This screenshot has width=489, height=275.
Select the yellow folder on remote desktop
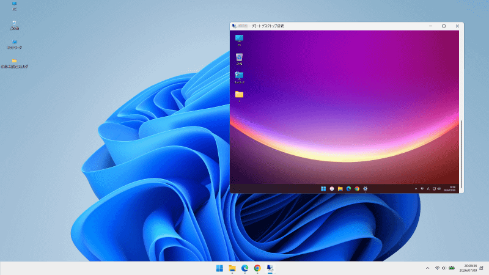click(x=239, y=96)
